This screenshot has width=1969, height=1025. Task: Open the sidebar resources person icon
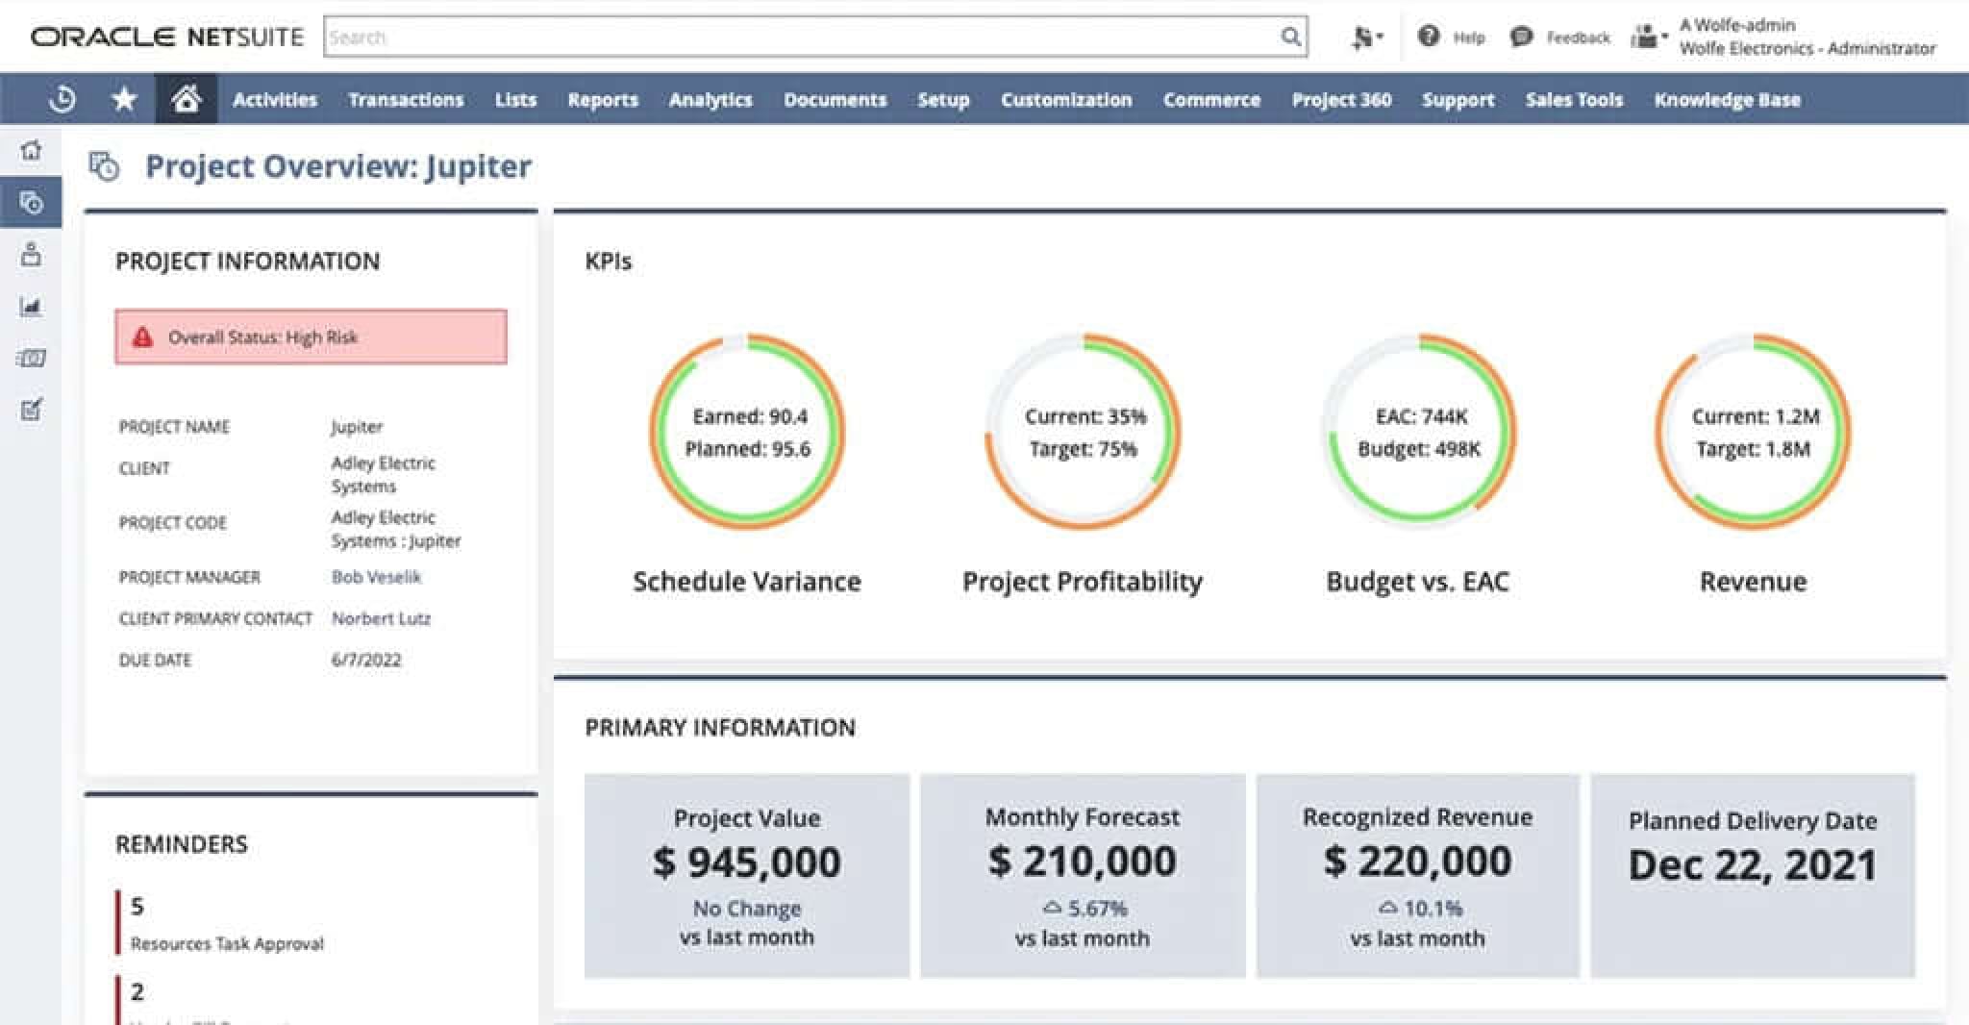(x=32, y=254)
